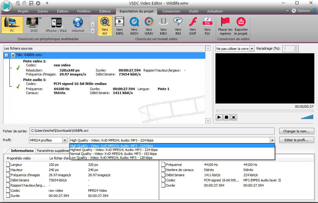Open the Fenêtres ribbon tab
Image resolution: width=318 pixels, height=203 pixels.
coord(84,11)
